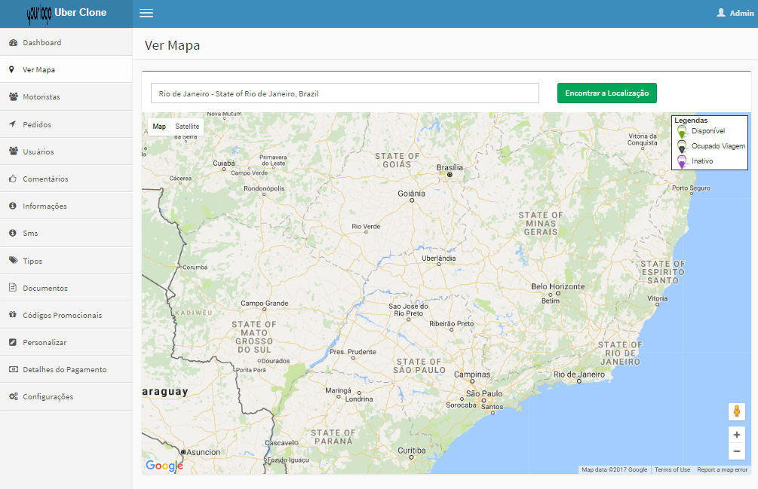Click the Uberlândia city label

(438, 258)
